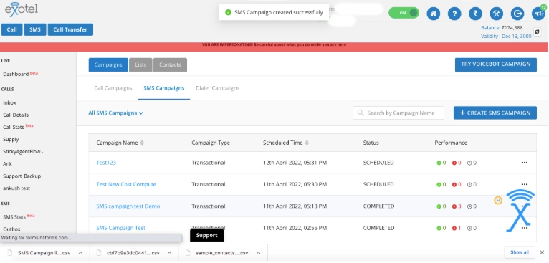Screen dimensions: 549x263
Task: Open the rupee billing icon
Action: click(x=475, y=14)
